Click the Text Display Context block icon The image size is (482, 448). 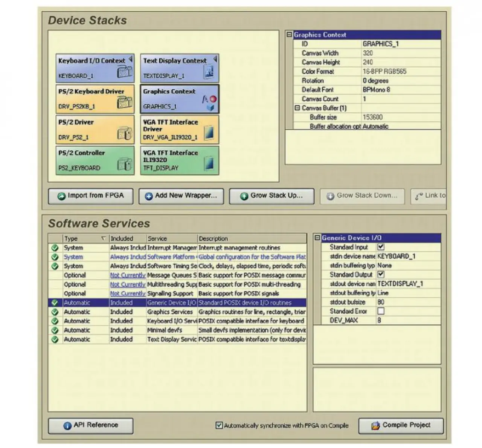(209, 71)
